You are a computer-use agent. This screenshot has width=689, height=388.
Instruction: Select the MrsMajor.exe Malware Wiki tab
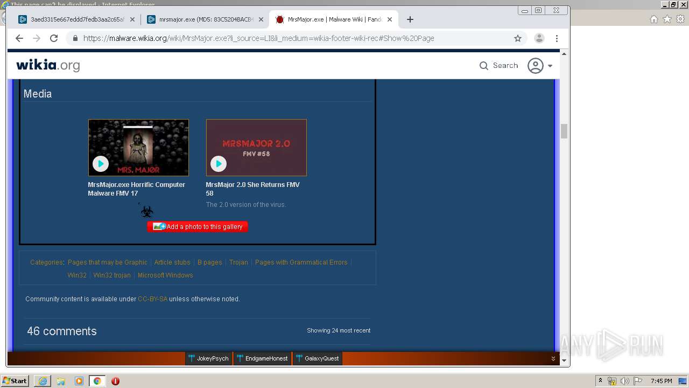(334, 19)
